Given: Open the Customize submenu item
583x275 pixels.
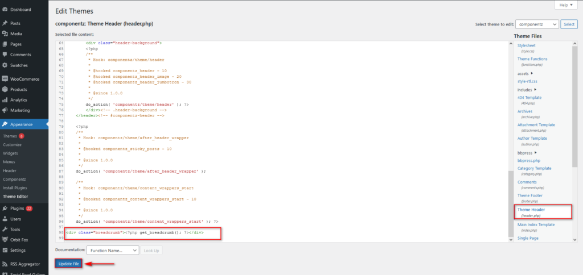Looking at the screenshot, I should click(13, 145).
